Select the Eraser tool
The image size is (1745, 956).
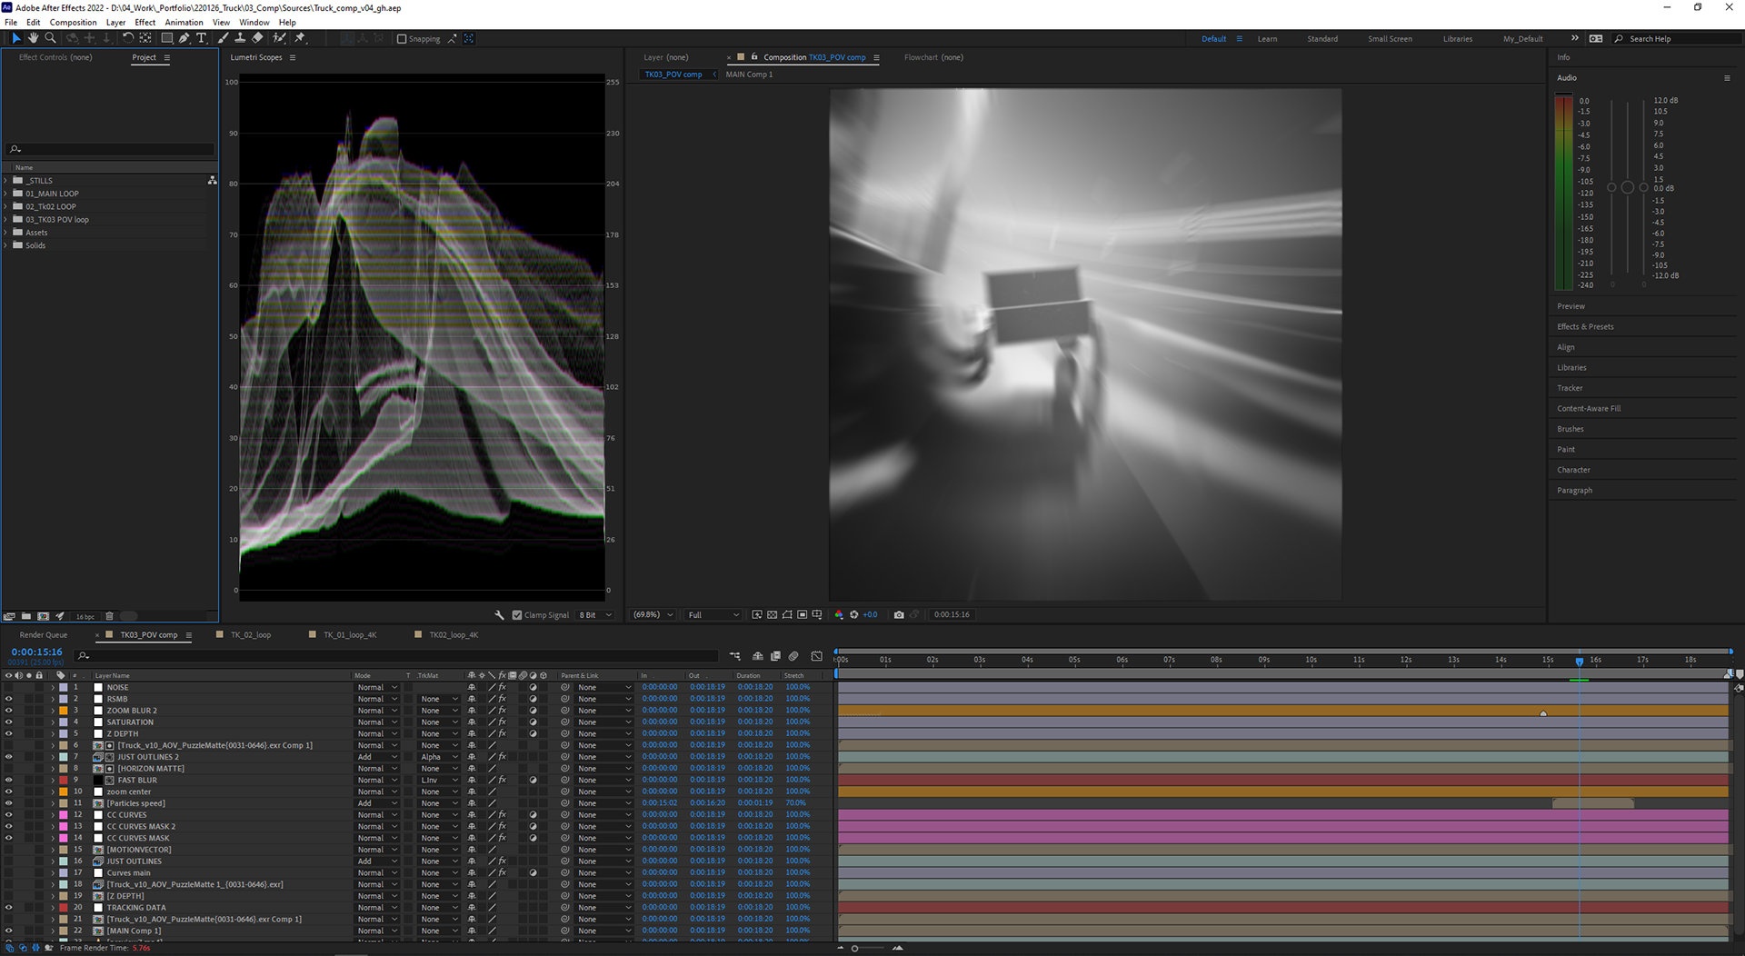pyautogui.click(x=257, y=38)
